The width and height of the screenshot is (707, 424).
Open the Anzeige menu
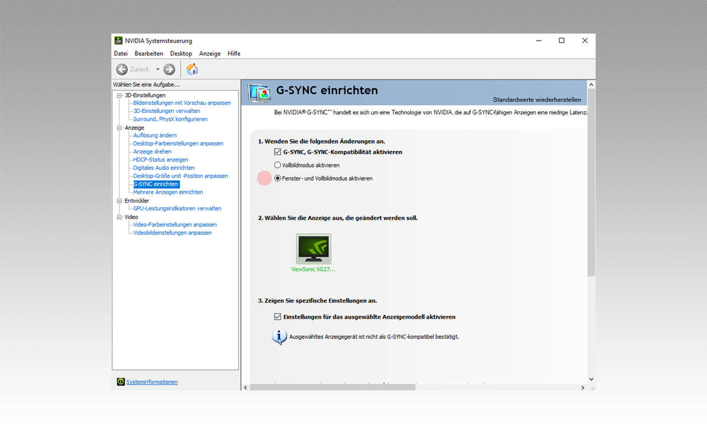tap(210, 54)
